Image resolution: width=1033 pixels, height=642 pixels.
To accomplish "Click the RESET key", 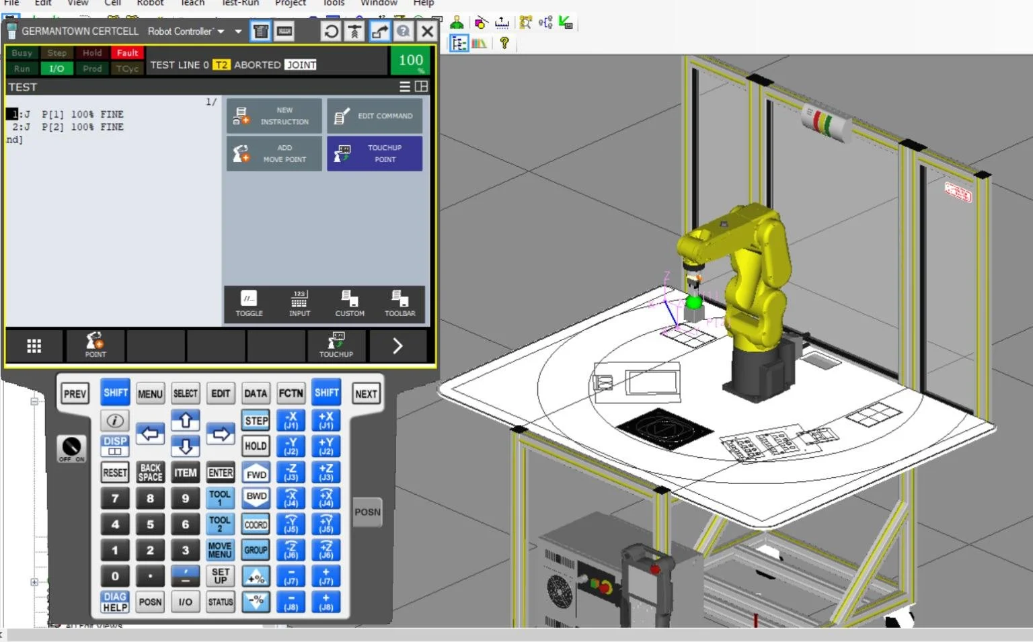I will coord(115,473).
